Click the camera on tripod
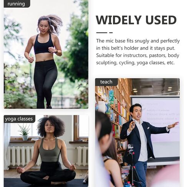This screenshot has height=187, width=184. 130,147
